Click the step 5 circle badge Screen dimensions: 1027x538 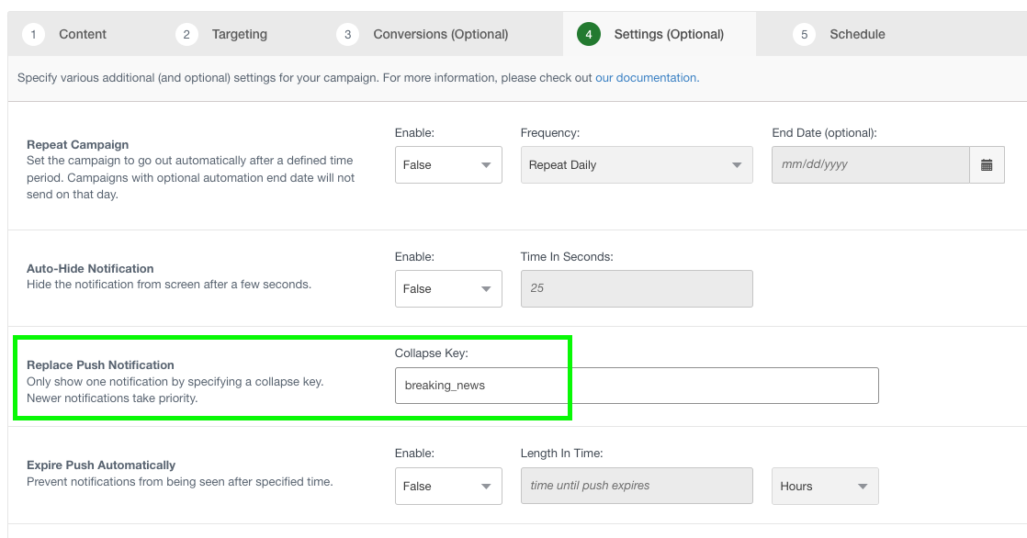click(804, 35)
